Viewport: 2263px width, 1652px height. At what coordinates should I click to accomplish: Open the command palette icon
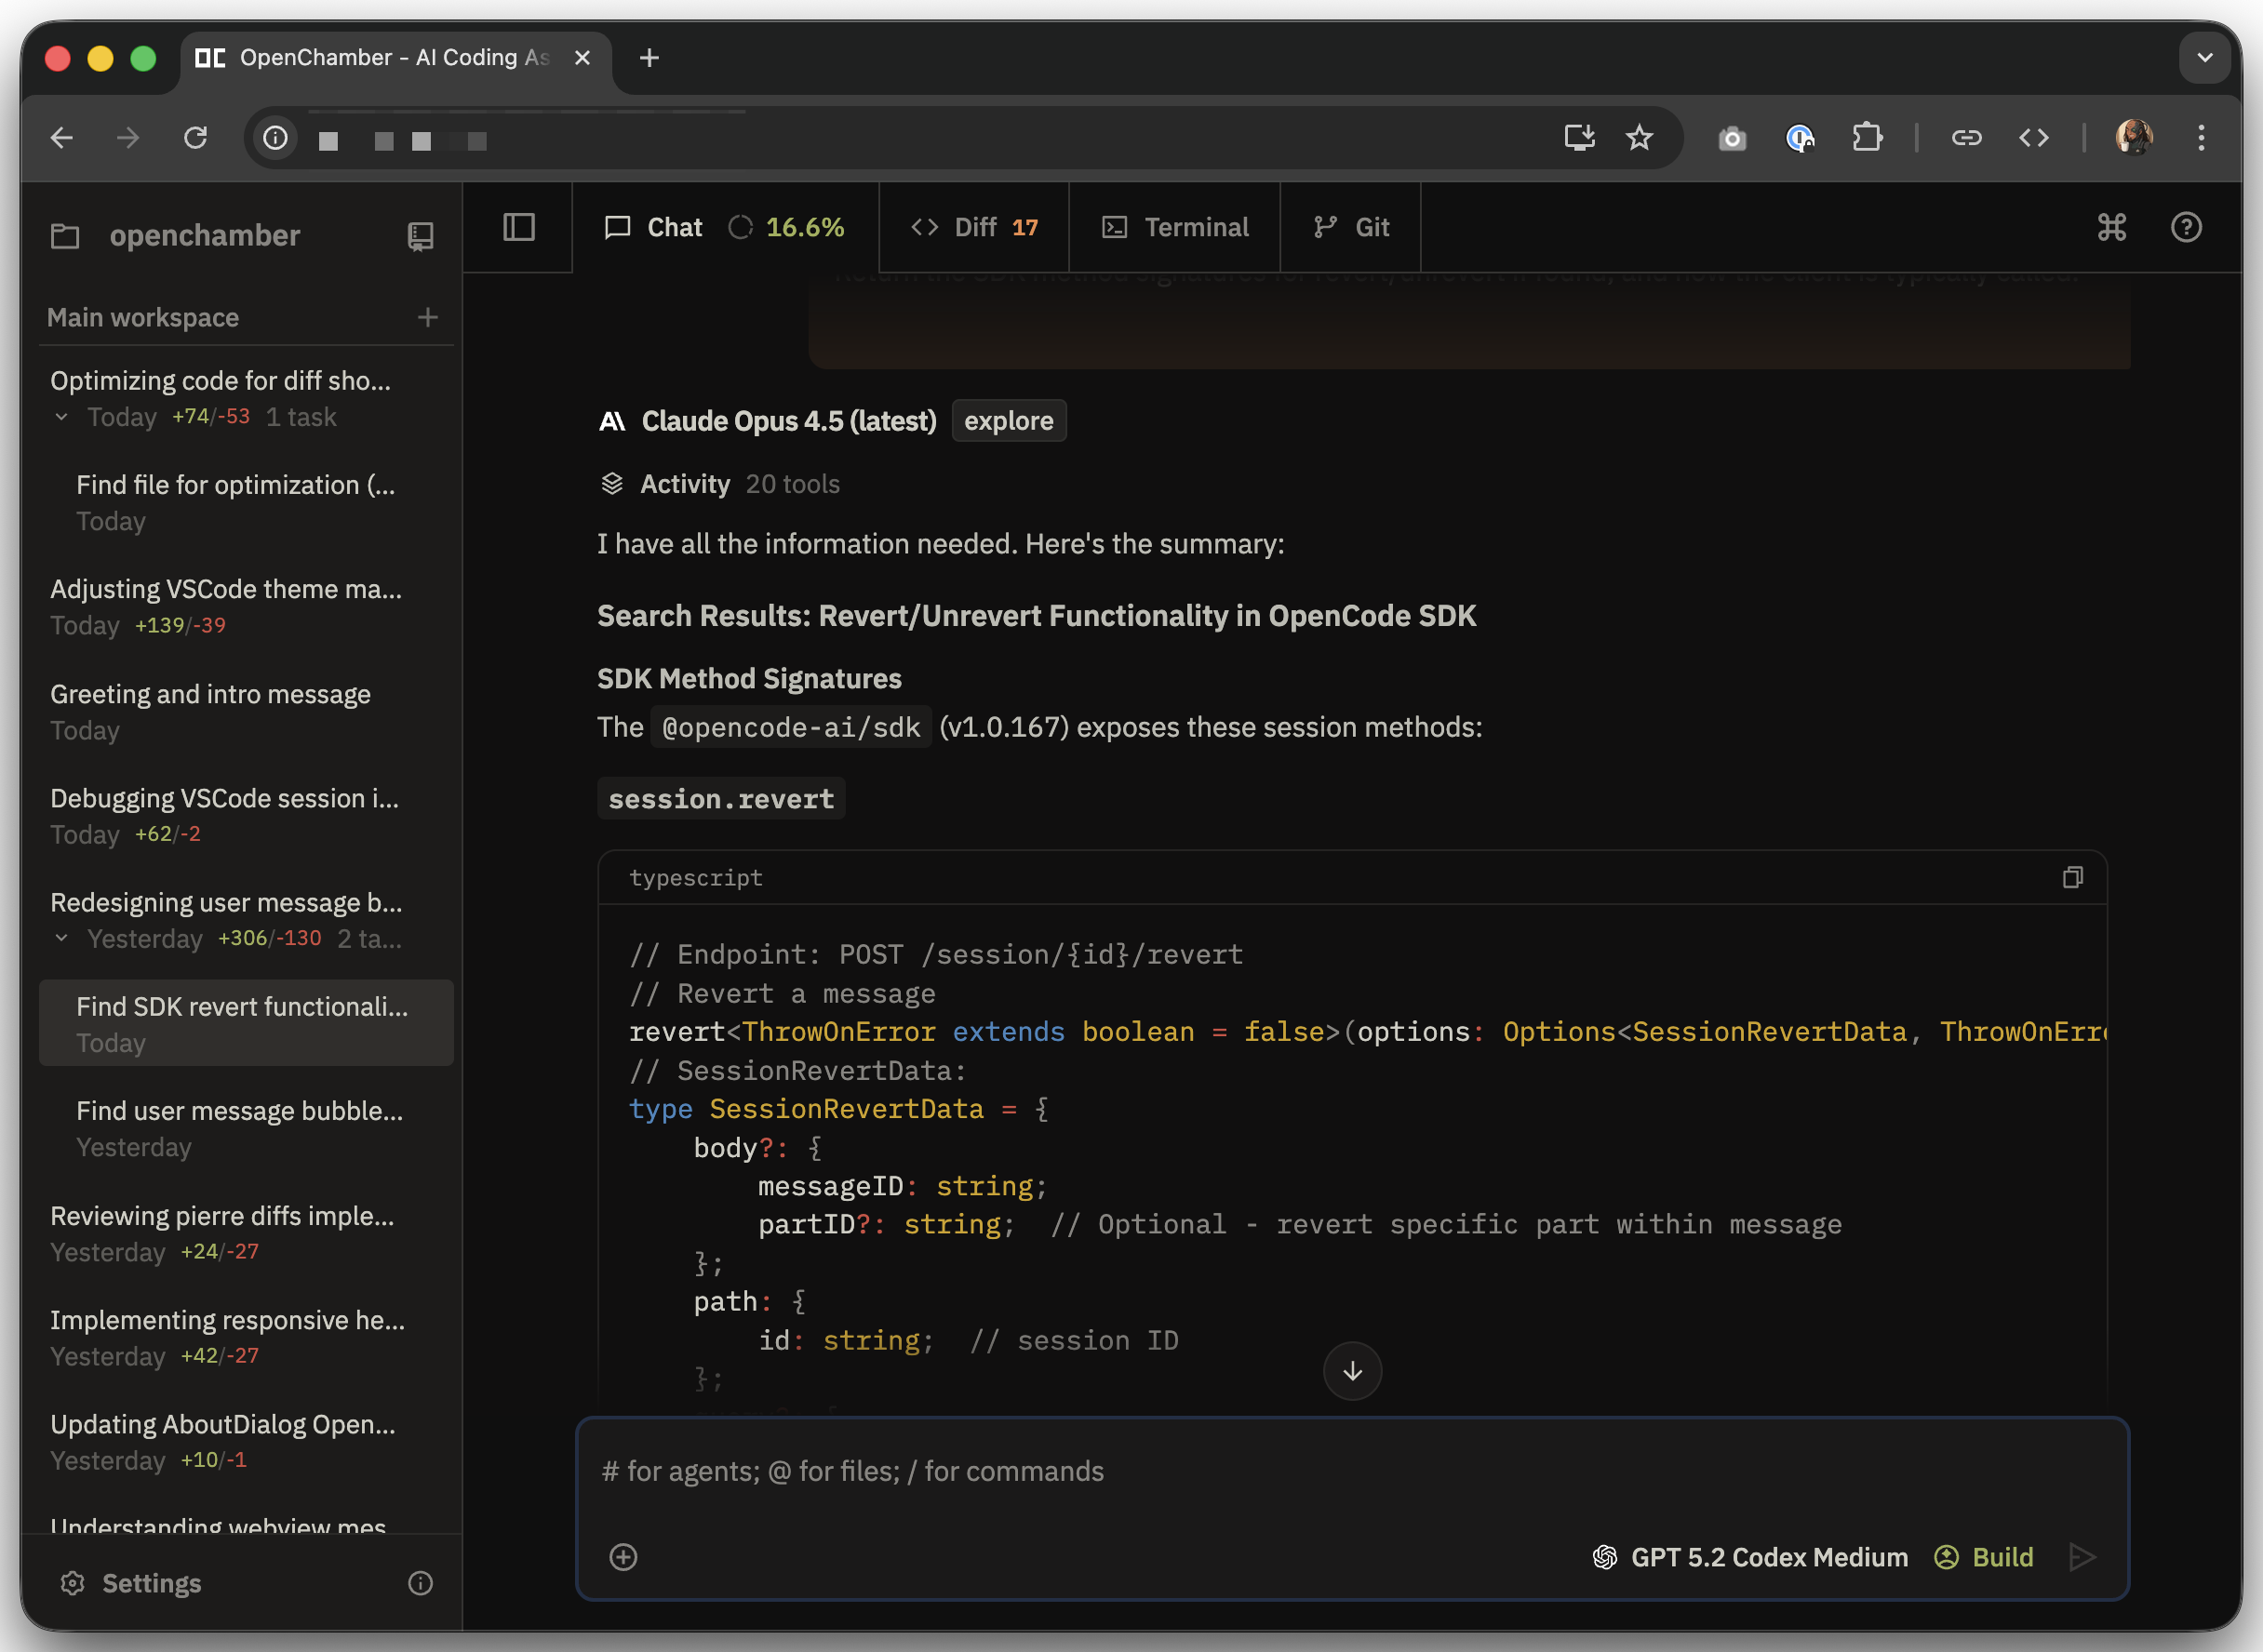[x=2112, y=227]
